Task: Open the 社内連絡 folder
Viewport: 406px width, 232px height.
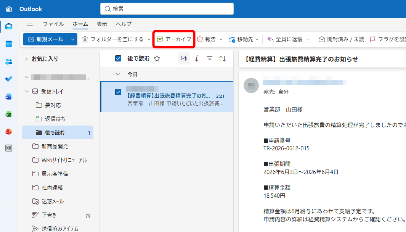Action: coord(58,187)
